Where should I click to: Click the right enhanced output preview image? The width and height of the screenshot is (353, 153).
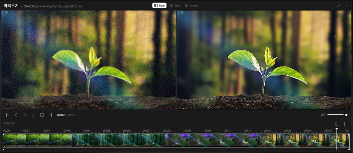tap(264, 60)
